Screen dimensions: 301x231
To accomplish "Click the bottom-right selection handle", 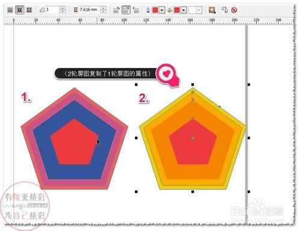I will tap(249, 192).
